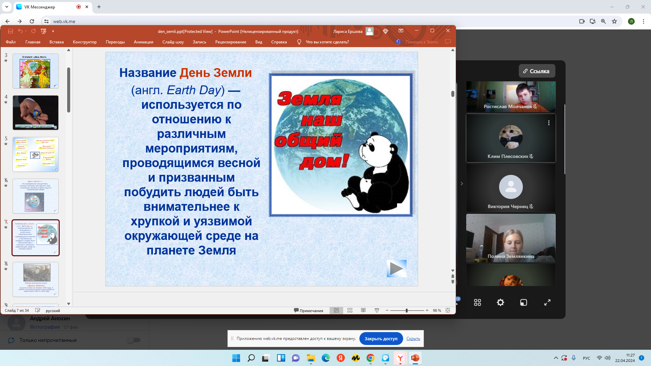Open the Undo history dropdown arrow
Image resolution: width=651 pixels, height=366 pixels.
[26, 31]
